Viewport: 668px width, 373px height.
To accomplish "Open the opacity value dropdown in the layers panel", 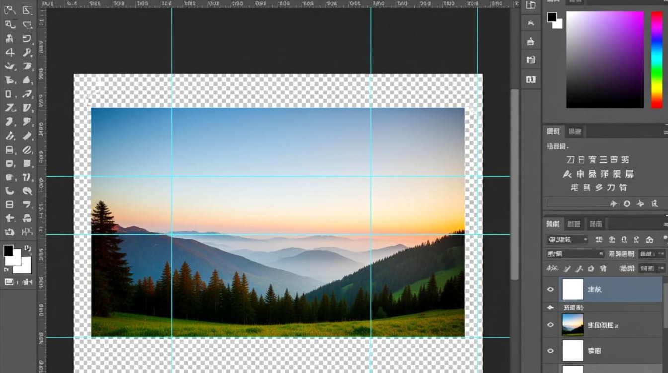I will 652,254.
